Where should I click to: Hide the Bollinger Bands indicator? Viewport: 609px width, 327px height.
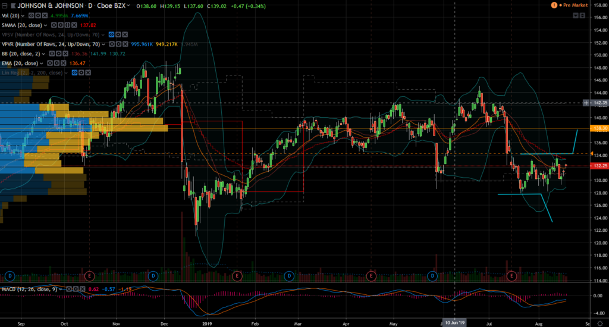52,54
